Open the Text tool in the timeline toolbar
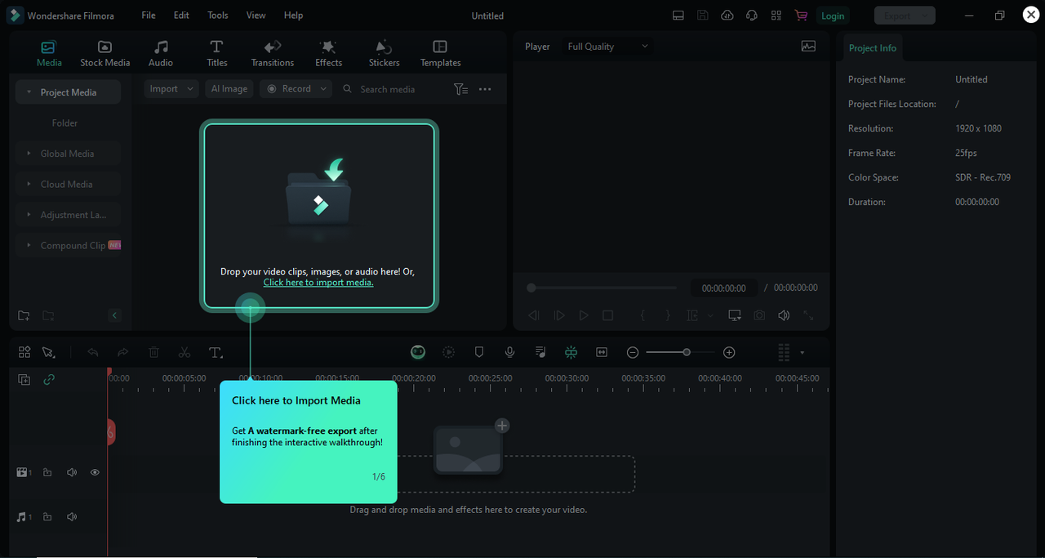Image resolution: width=1045 pixels, height=558 pixels. coord(216,352)
